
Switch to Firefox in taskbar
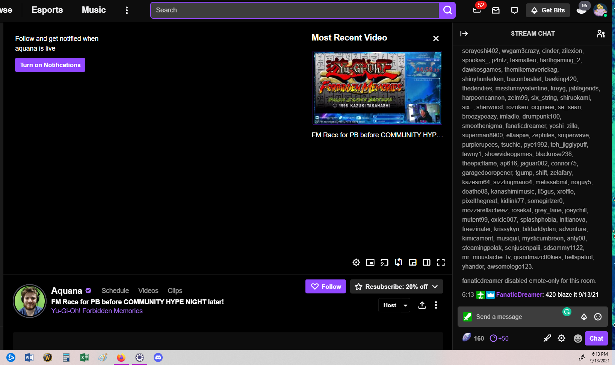[121, 357]
